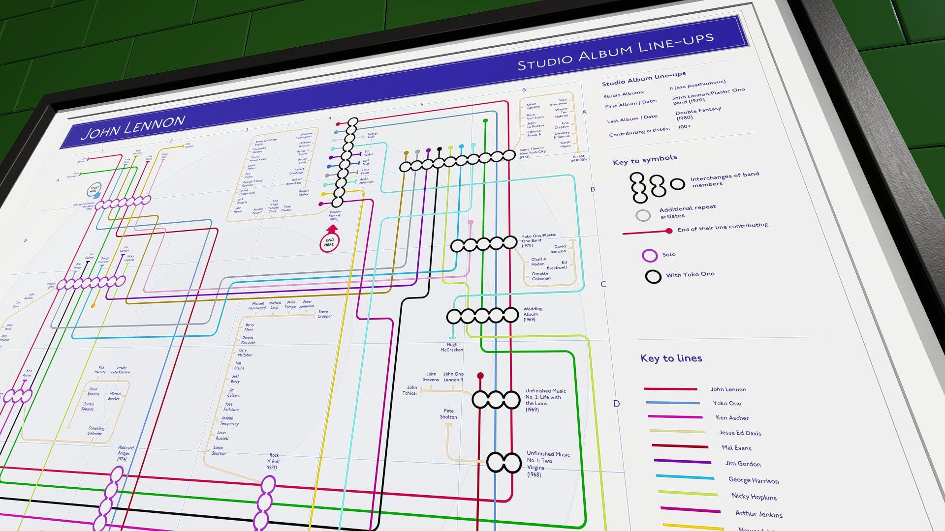Select the Some Time in New York City interchange
945x531 pixels.
point(457,161)
